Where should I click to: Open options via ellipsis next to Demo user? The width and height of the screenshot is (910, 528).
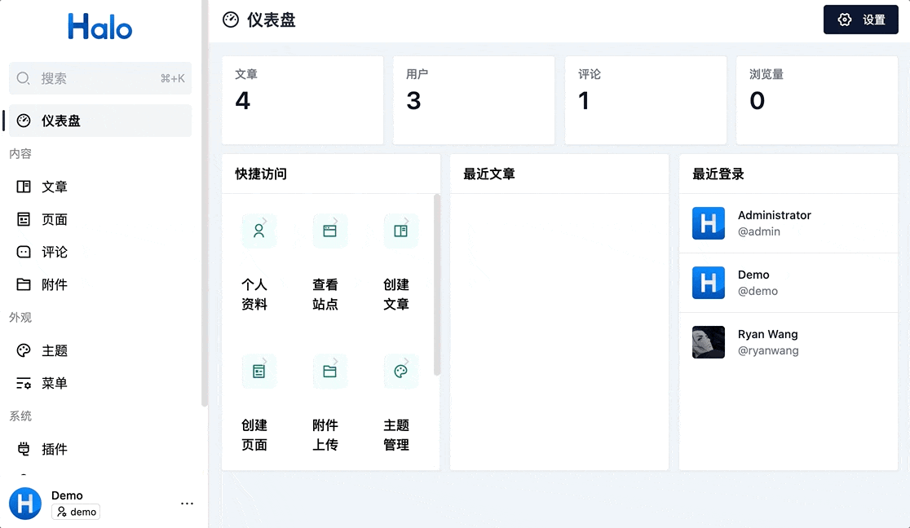pos(187,504)
